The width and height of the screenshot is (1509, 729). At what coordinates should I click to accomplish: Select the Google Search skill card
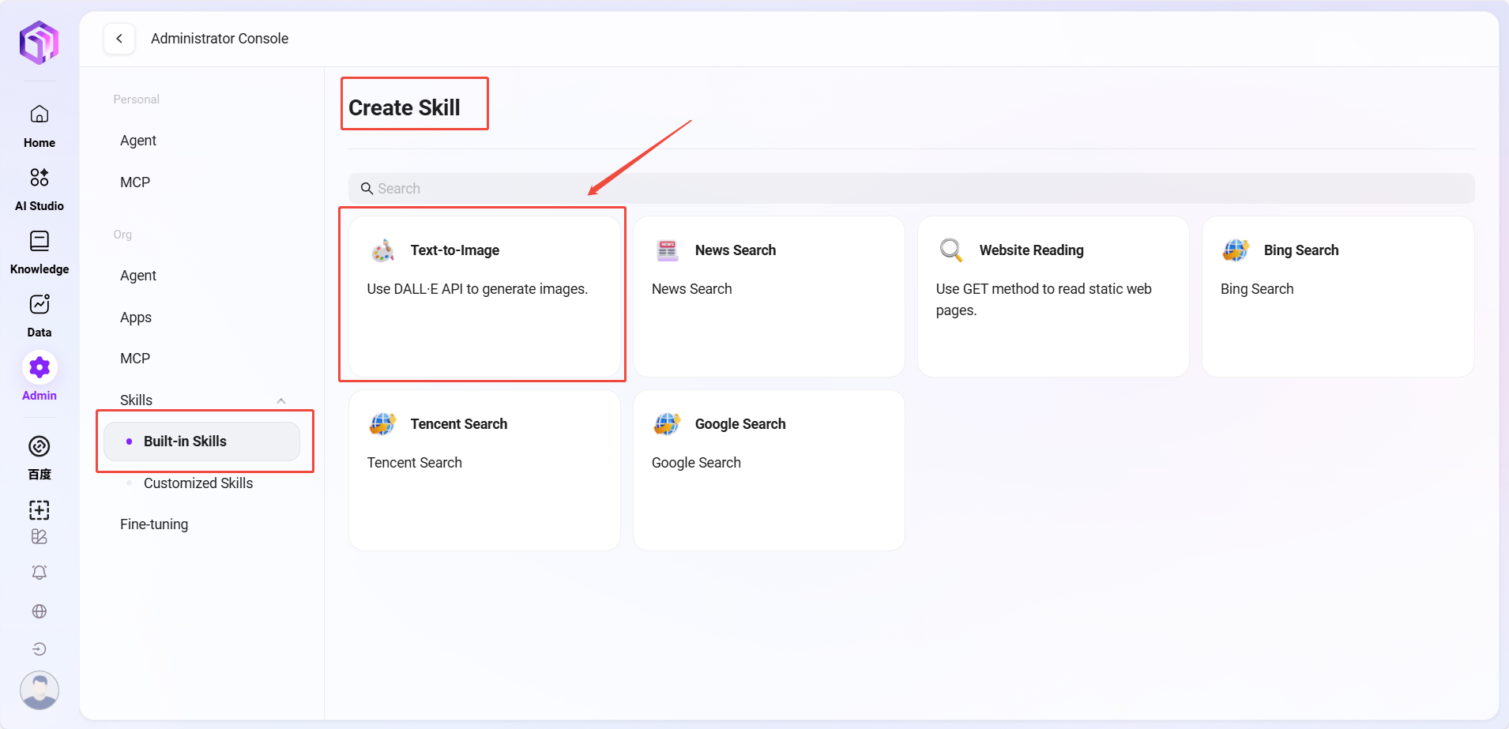point(768,470)
